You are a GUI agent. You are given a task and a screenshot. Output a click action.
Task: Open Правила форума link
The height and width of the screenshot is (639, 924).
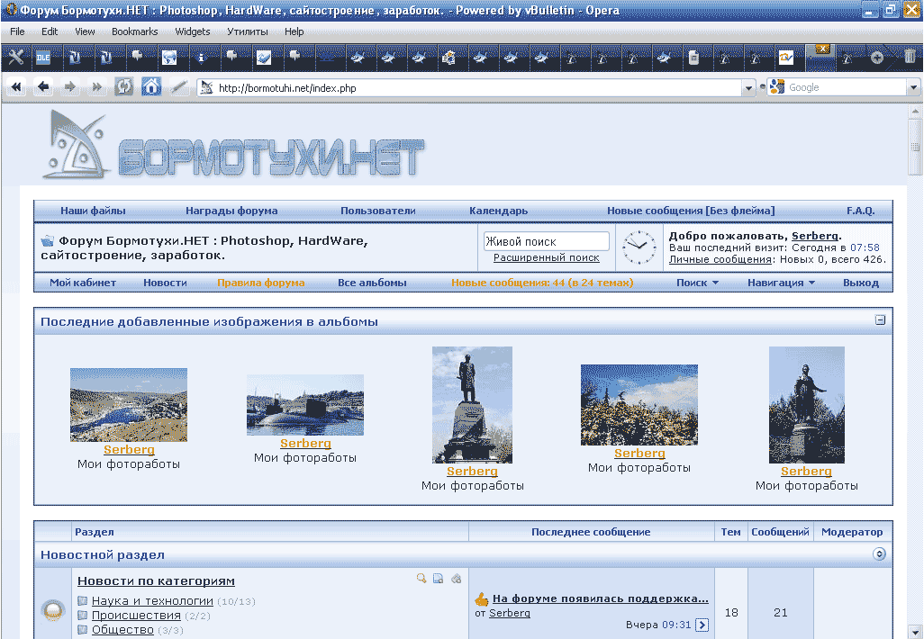261,283
